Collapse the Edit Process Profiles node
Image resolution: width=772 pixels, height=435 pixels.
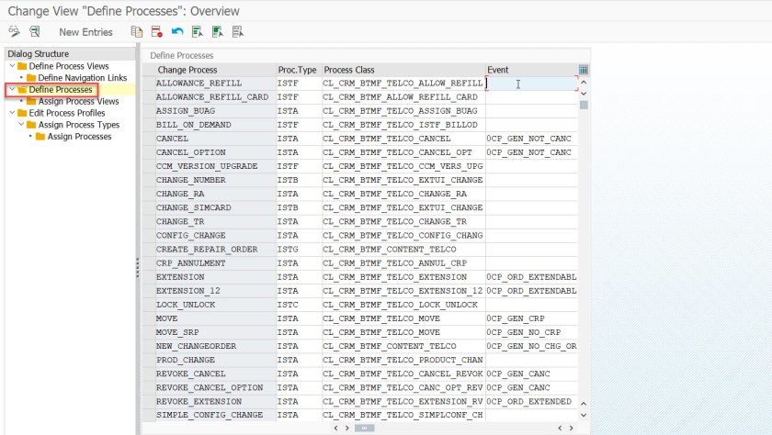(x=11, y=113)
